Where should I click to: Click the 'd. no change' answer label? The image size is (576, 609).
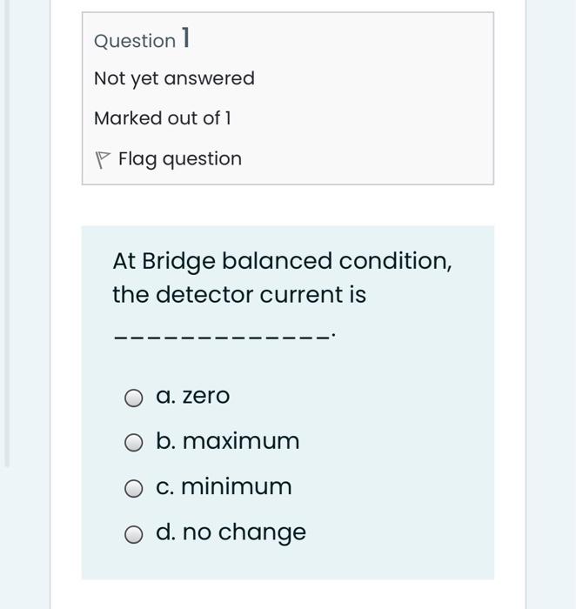231,532
